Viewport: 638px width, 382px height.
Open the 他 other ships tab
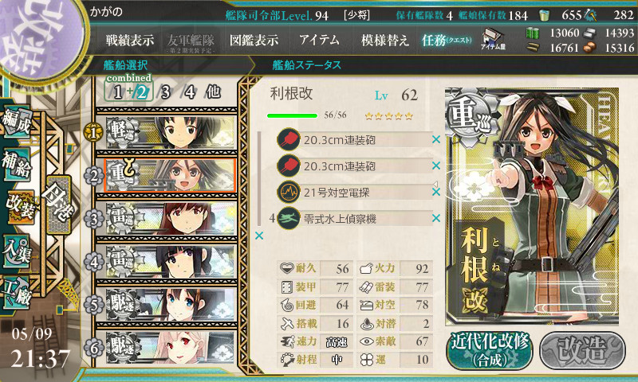213,92
